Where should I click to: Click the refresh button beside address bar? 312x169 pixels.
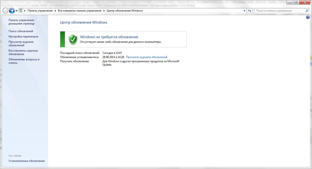(x=250, y=11)
